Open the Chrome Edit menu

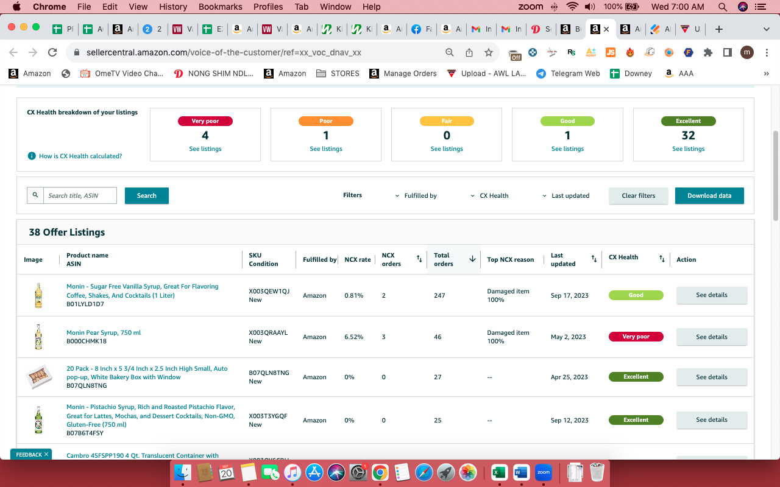point(110,7)
